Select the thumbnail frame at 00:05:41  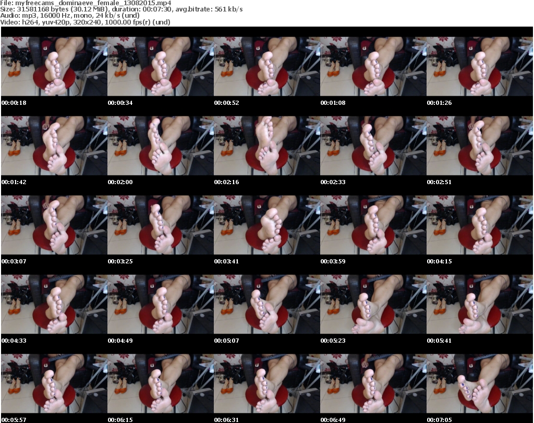[x=480, y=305]
